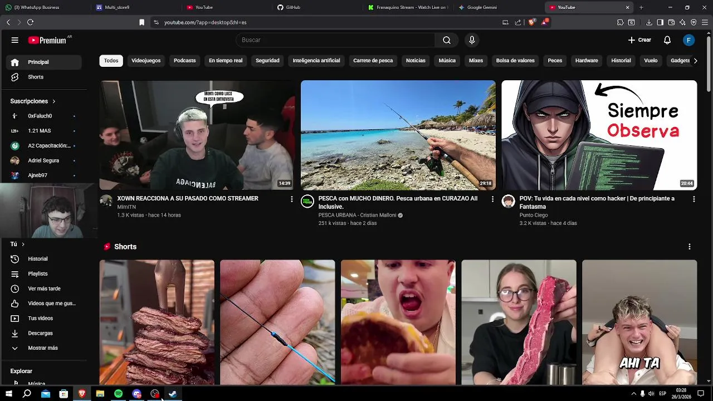Open new browser tab plus button
This screenshot has height=401, width=713.
tap(641, 7)
